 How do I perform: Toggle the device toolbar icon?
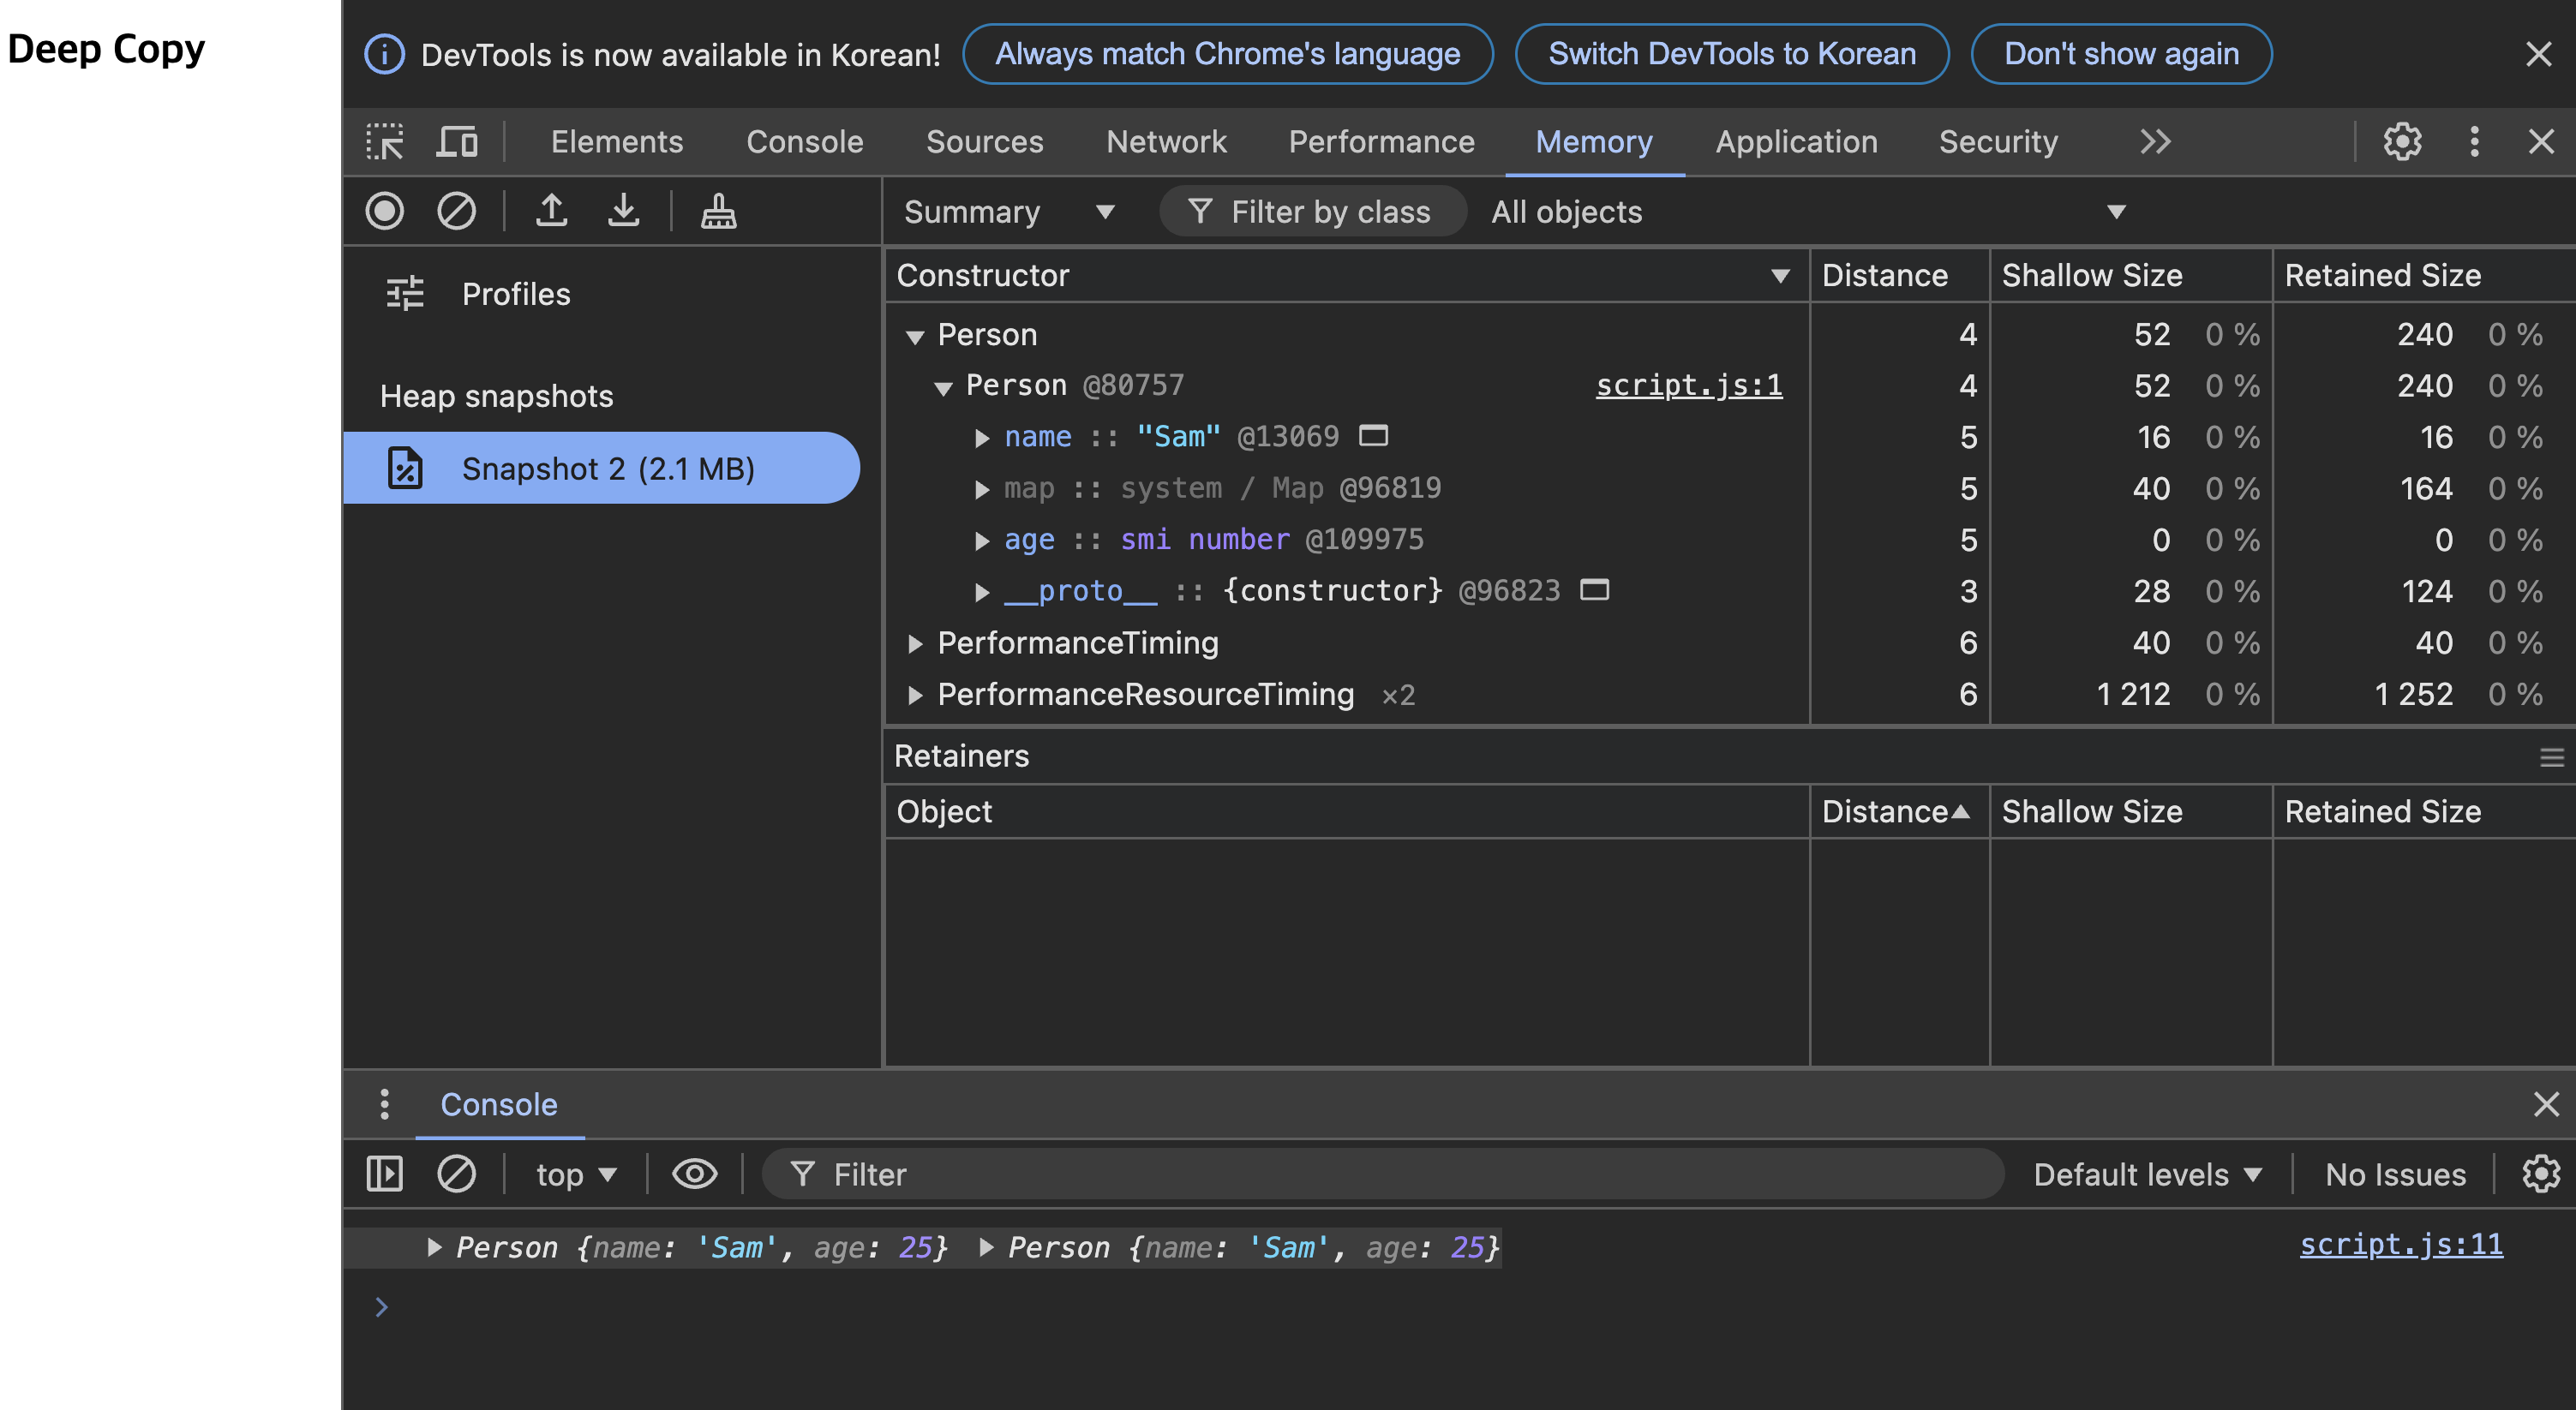[x=457, y=142]
